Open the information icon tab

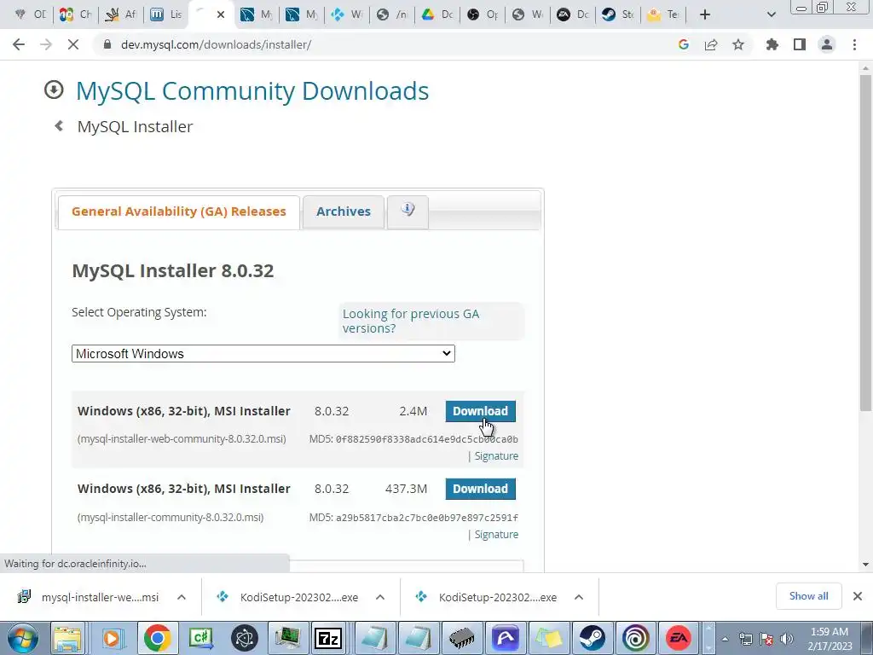point(408,212)
